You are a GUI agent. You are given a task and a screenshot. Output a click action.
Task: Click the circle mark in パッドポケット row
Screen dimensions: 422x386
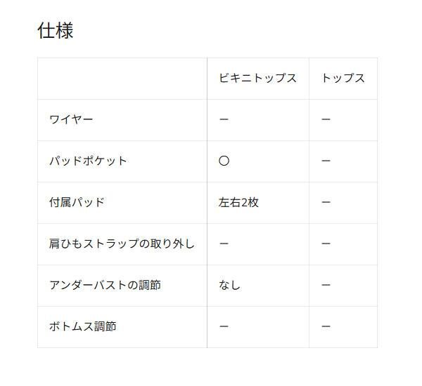pos(224,161)
